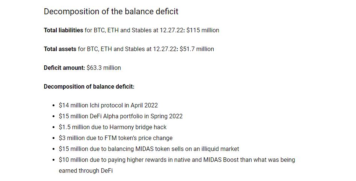Click the bold 'Decomposition of balance deficit:' subheading
Viewport: 356px width, 181px height.
pos(89,87)
